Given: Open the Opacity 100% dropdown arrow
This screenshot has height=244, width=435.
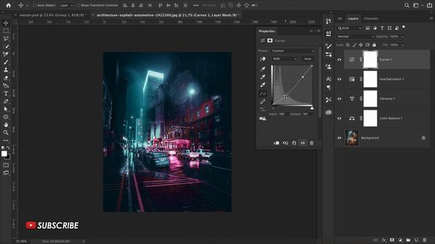Looking at the screenshot, I should click(402, 37).
